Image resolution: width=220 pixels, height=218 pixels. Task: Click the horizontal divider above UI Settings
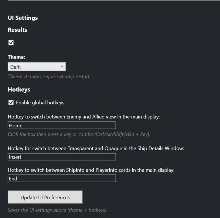pyautogui.click(x=114, y=1)
